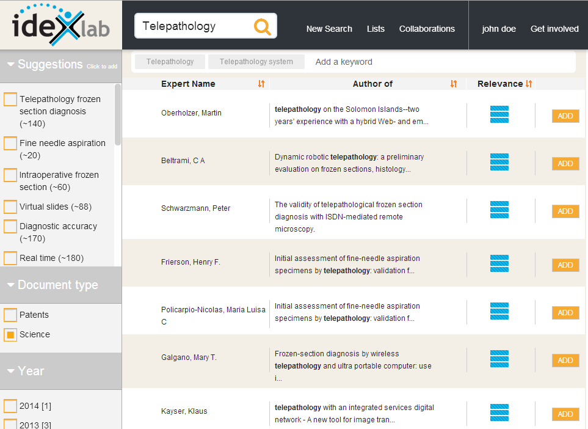Collapse the Year filter section

click(11, 371)
